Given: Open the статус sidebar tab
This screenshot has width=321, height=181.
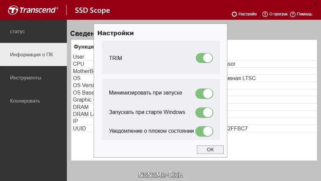Looking at the screenshot, I should point(33,32).
